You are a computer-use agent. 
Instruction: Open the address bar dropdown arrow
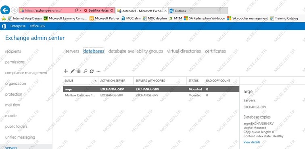[80, 10]
